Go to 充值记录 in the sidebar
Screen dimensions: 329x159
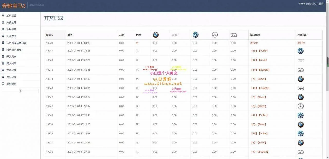11,70
